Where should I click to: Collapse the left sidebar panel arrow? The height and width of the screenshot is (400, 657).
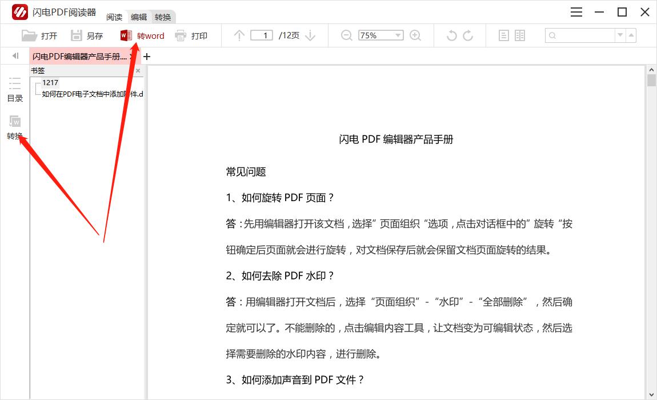point(15,56)
